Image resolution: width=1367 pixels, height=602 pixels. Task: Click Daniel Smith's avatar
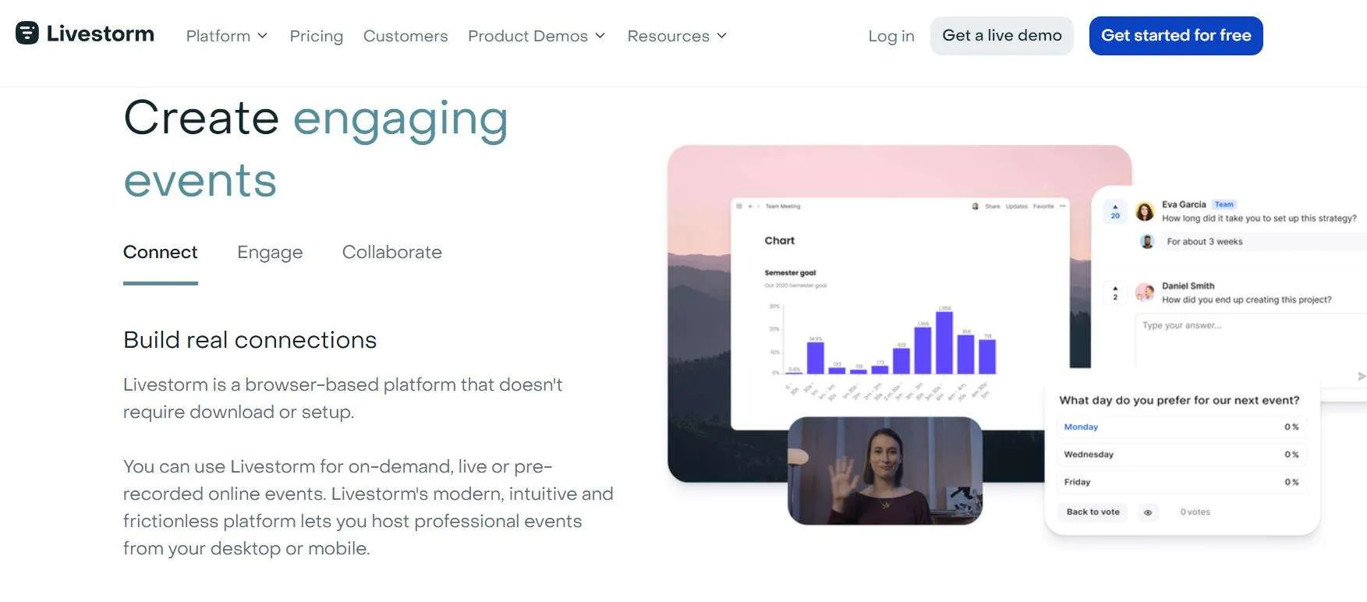click(x=1145, y=292)
